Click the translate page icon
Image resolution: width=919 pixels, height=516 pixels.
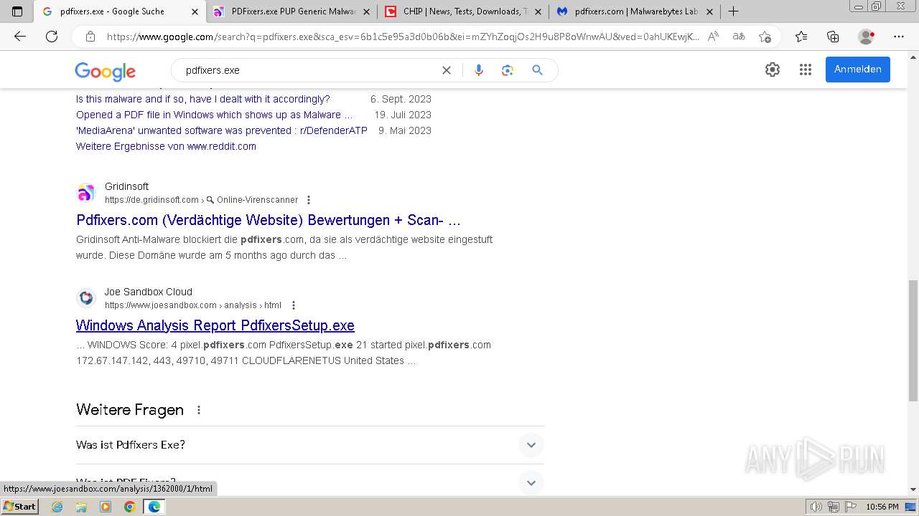(738, 37)
